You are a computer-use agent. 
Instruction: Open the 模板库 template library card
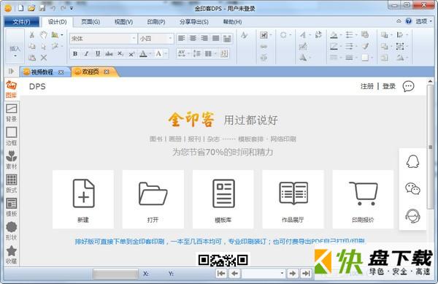coord(223,199)
